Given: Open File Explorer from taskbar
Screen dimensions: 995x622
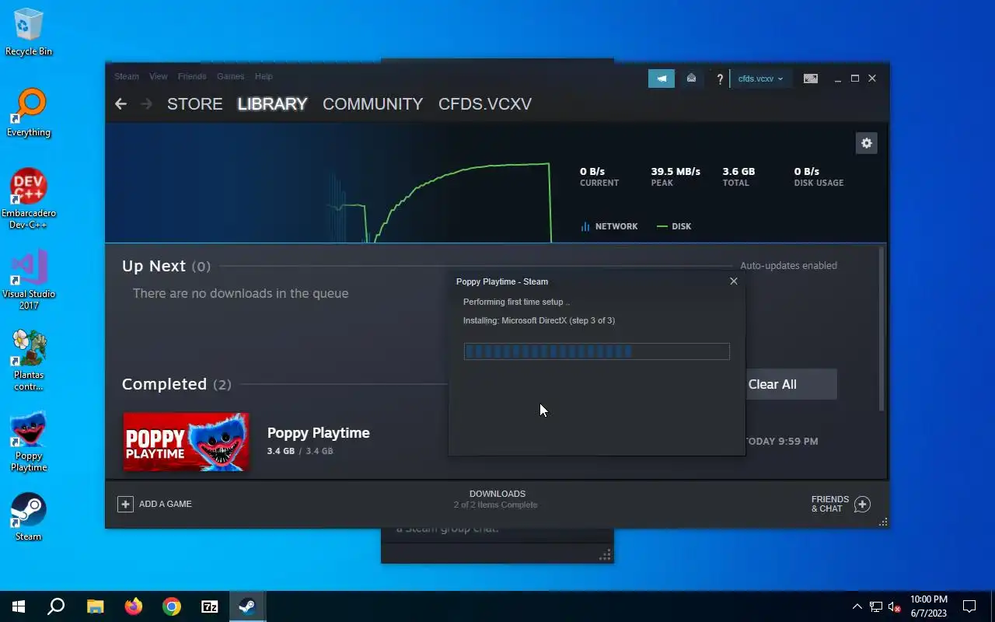Looking at the screenshot, I should pos(95,606).
